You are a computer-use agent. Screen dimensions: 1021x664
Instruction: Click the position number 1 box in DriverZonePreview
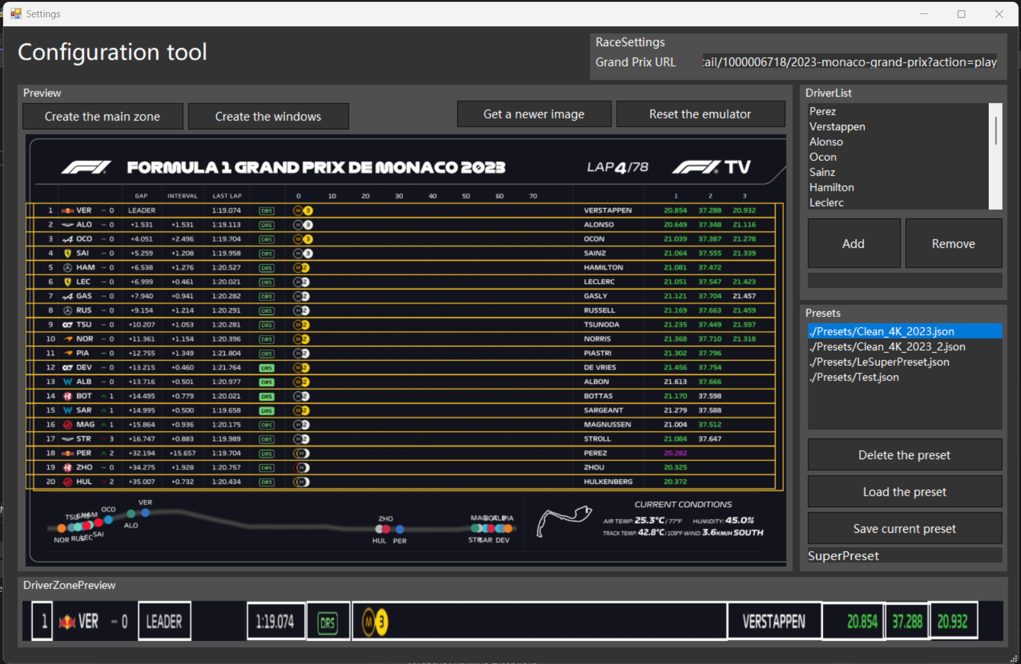(43, 621)
